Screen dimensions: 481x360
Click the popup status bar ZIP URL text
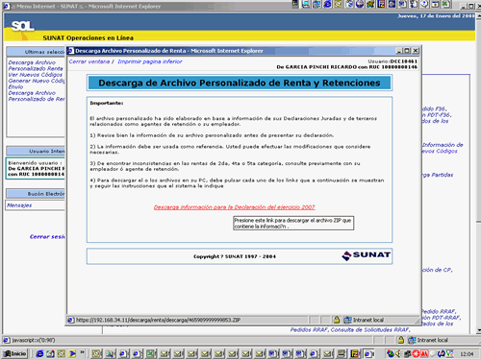(x=159, y=320)
